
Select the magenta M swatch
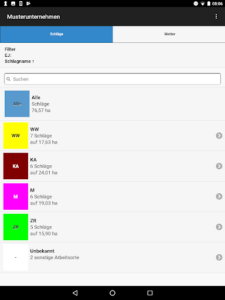pyautogui.click(x=16, y=196)
